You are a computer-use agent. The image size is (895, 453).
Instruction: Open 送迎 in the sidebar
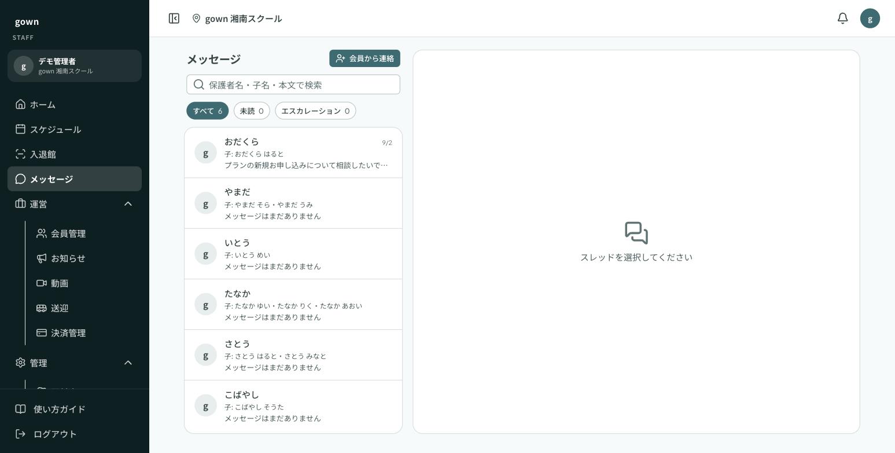click(x=85, y=308)
